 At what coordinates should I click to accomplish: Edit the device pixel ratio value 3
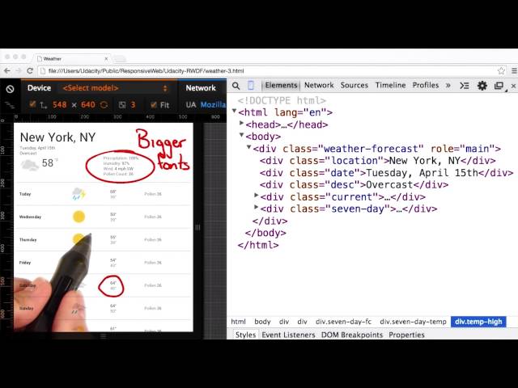pyautogui.click(x=133, y=105)
